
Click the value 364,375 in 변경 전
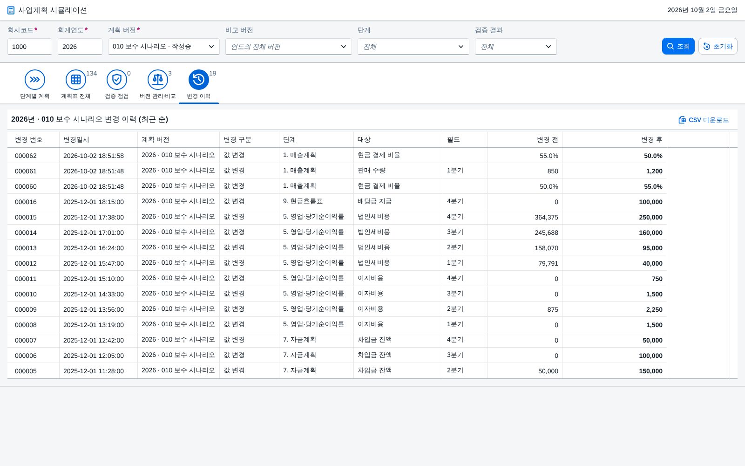(x=546, y=217)
